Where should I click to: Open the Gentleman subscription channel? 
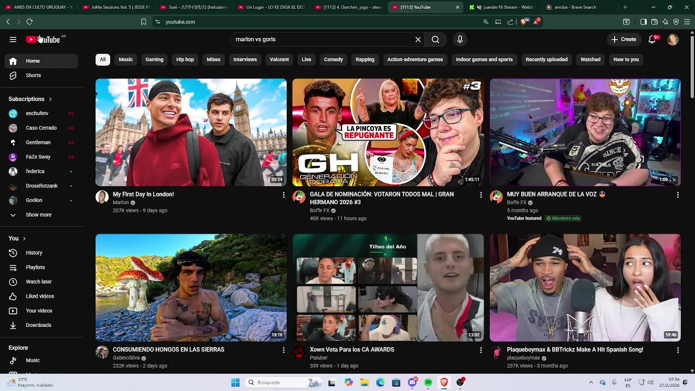[41, 142]
